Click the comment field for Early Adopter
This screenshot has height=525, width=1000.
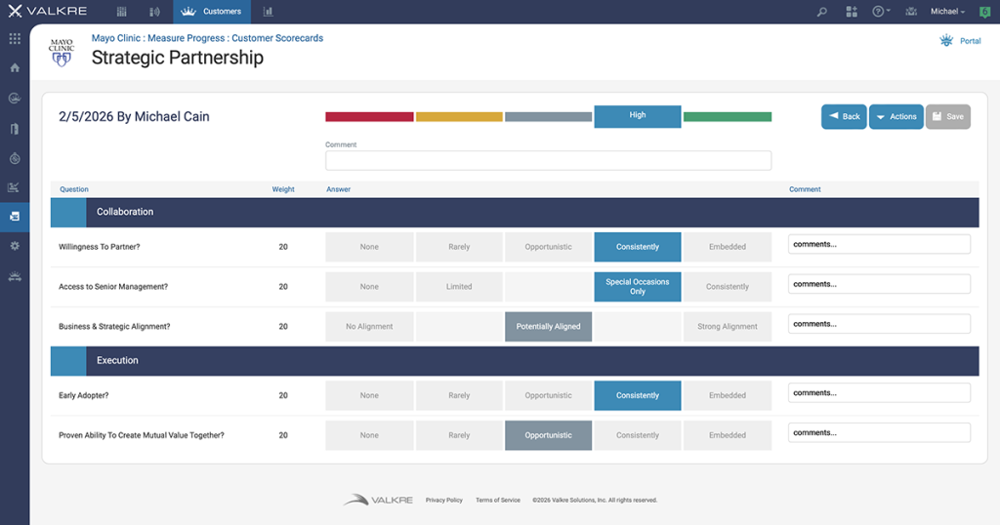pyautogui.click(x=879, y=393)
